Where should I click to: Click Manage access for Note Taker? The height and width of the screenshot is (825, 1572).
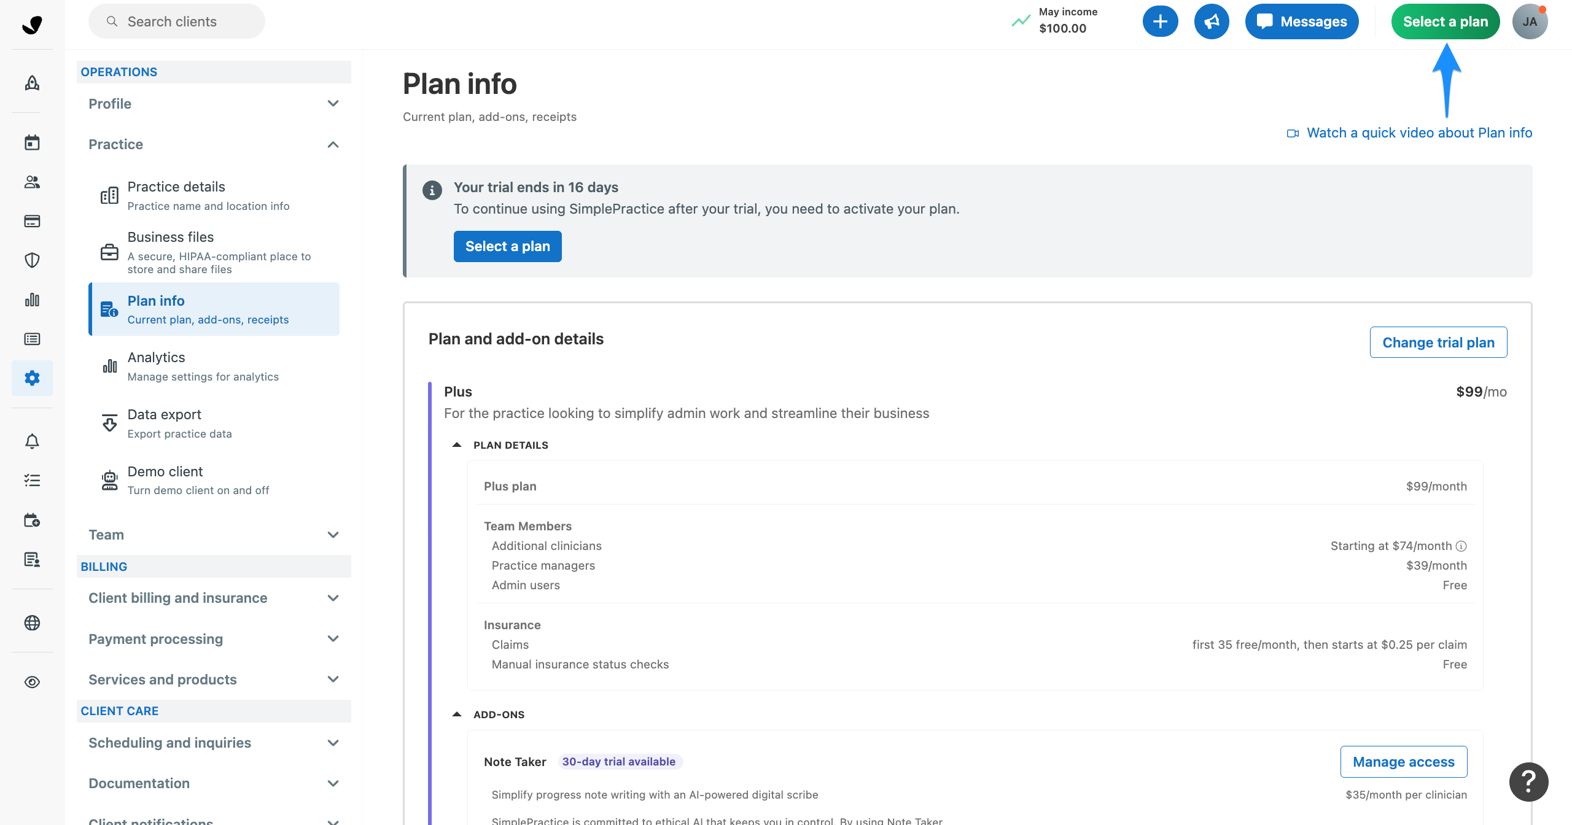1404,762
